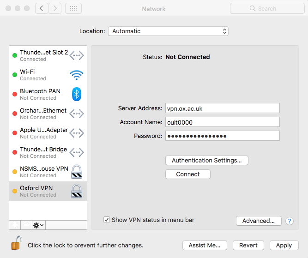Show all preferences grid icon
308x258 pixels.
[x=73, y=8]
